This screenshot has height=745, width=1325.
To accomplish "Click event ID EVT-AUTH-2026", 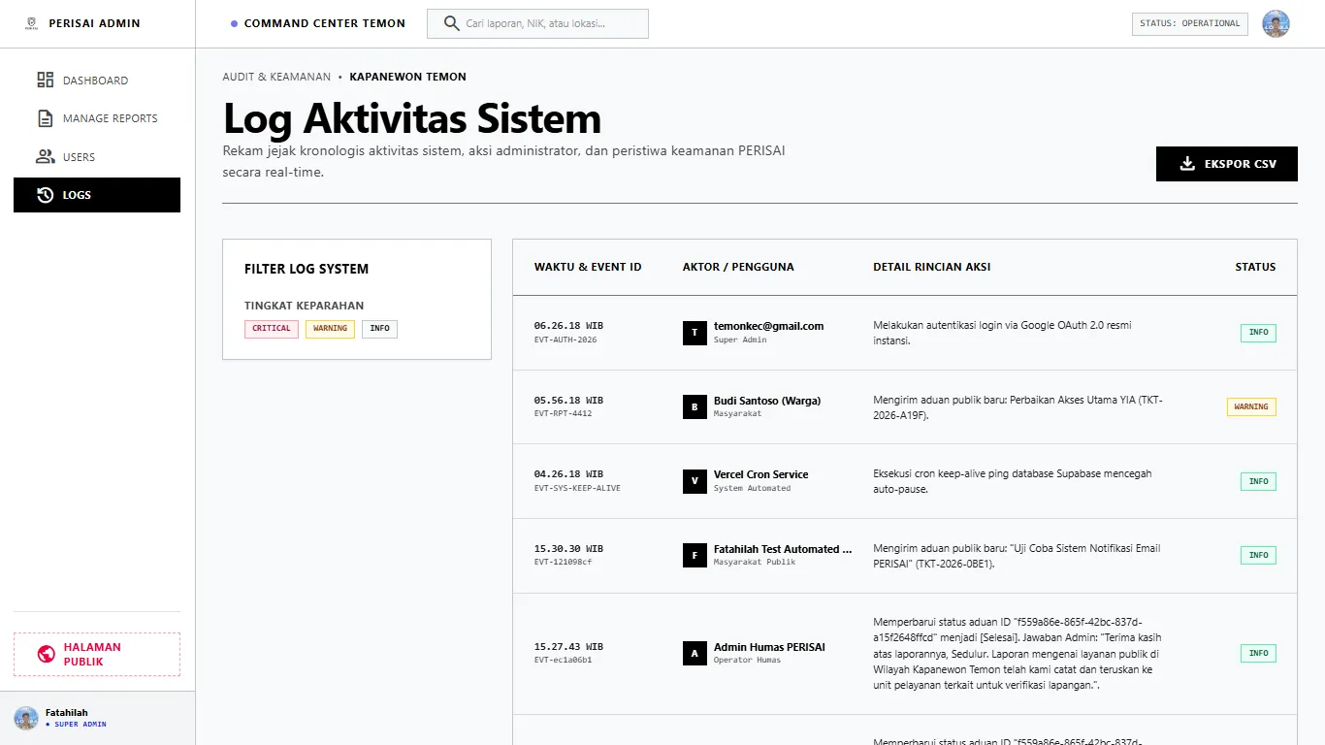I will pos(566,340).
